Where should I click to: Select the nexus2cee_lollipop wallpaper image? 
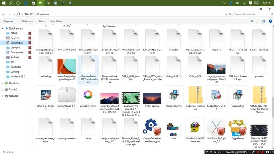tap(67, 66)
